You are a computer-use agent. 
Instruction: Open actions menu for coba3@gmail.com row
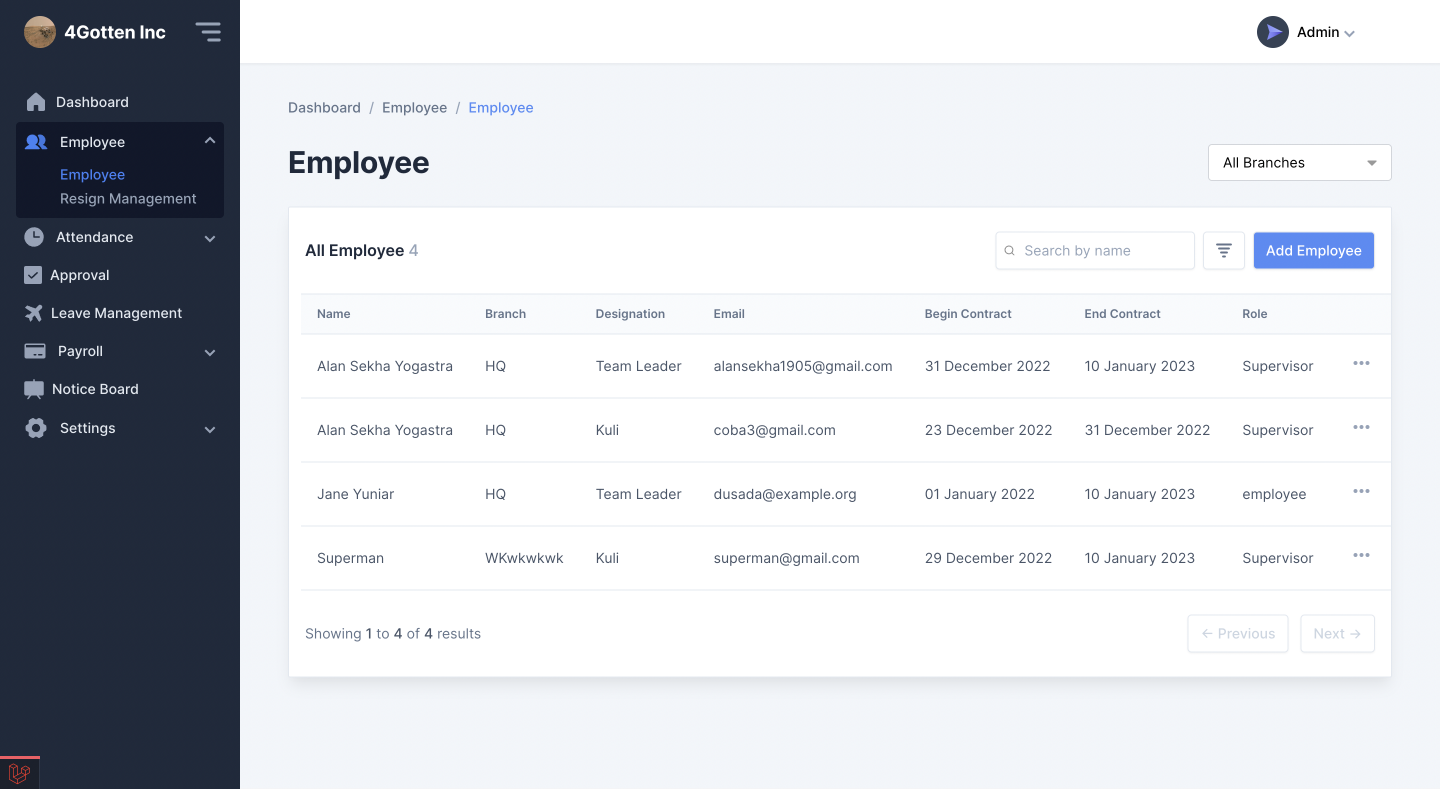[x=1361, y=427]
